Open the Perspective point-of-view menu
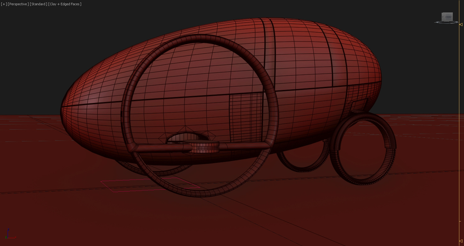Screen dimensions: 464x246 click(x=18, y=4)
